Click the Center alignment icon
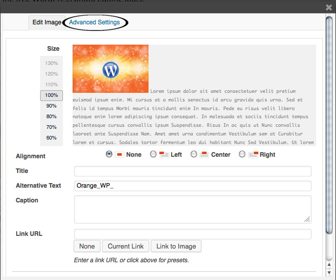Image resolution: width=336 pixels, height=280 pixels. 205,155
